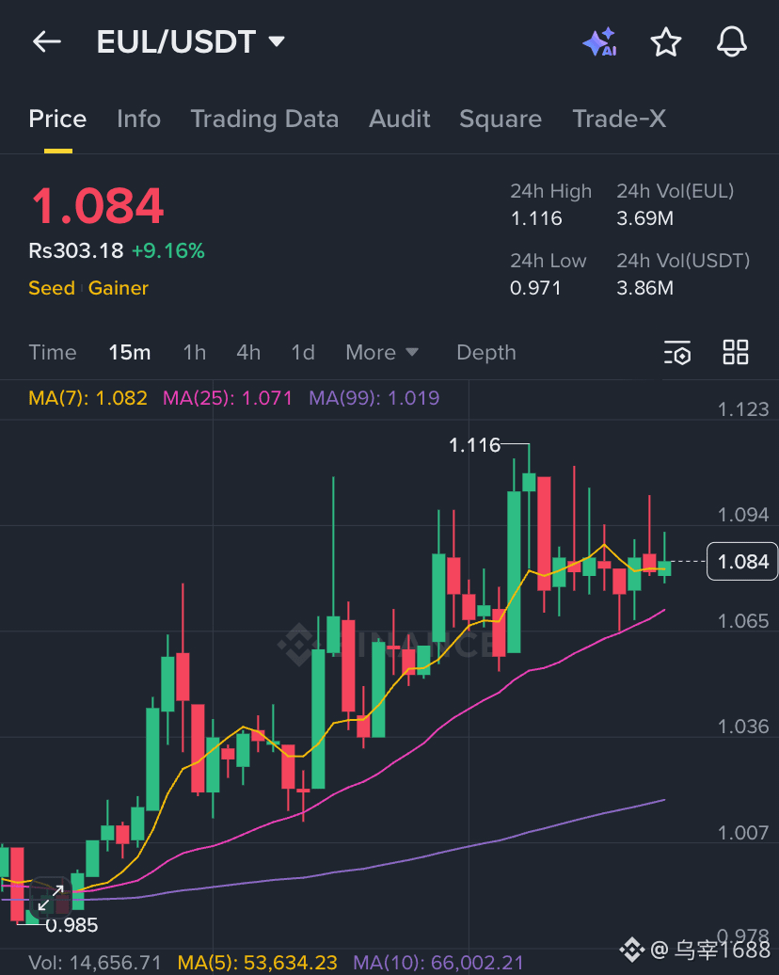Tap the 1.116 high marker on chart
The height and width of the screenshot is (975, 779).
coord(474,444)
